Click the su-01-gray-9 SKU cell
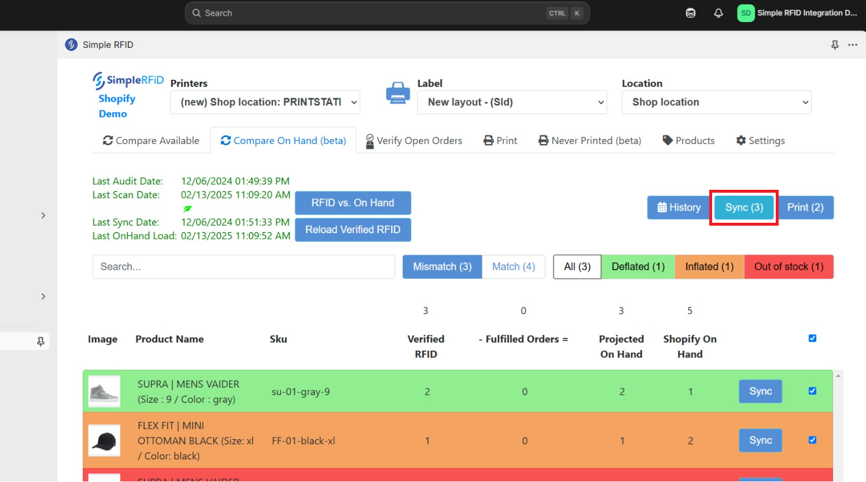Image resolution: width=866 pixels, height=482 pixels. click(x=301, y=392)
